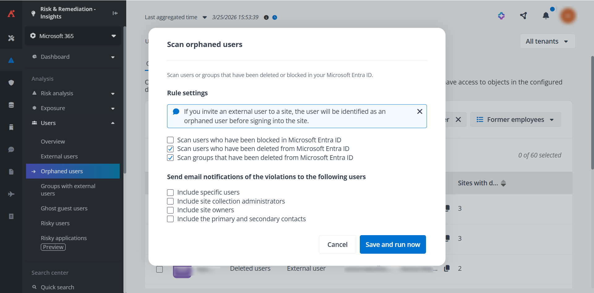This screenshot has width=594, height=293.
Task: Open the chat bubble icon in left rail
Action: tap(11, 149)
